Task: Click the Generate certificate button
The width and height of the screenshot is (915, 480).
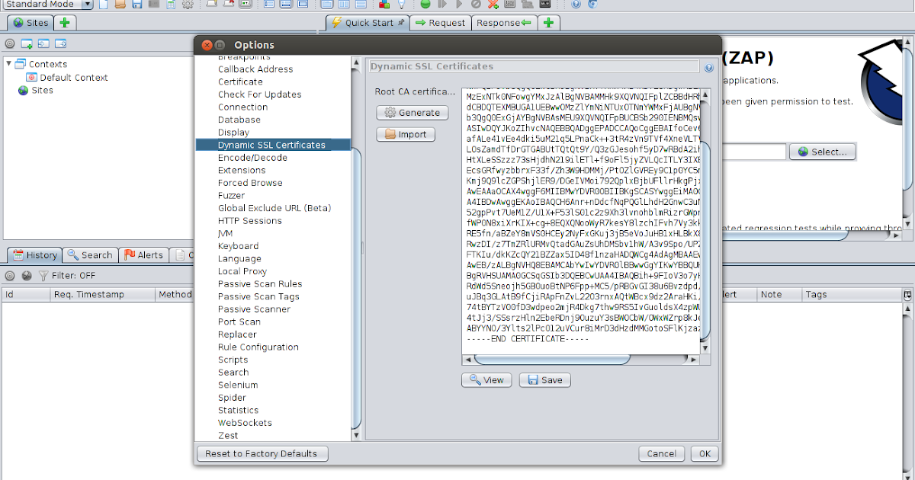Action: (413, 113)
